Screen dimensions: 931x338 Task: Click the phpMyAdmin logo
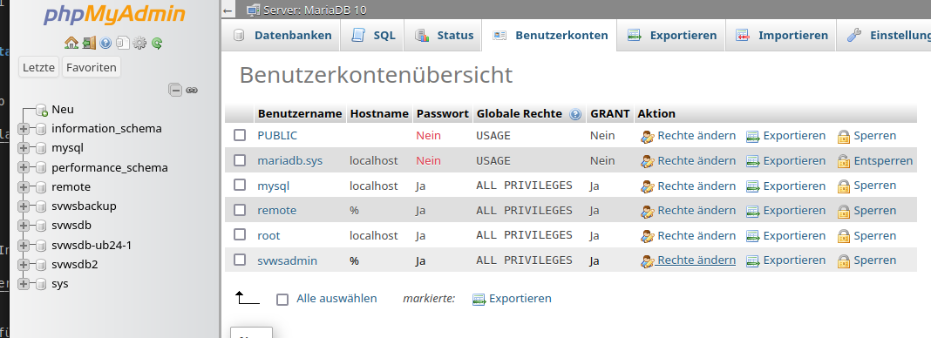click(113, 14)
